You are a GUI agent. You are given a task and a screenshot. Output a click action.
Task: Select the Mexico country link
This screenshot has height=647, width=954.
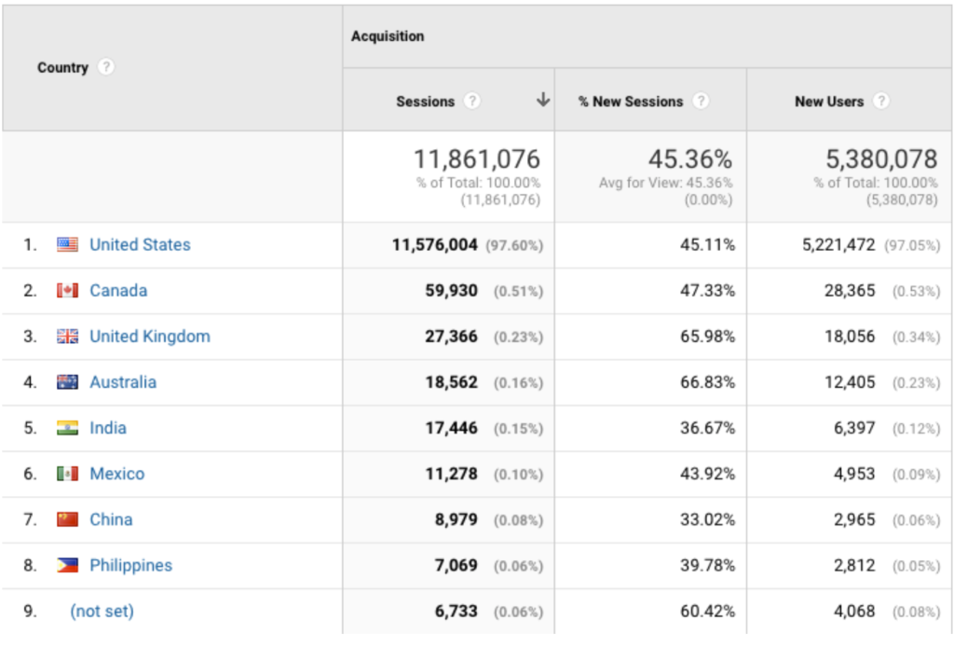coord(117,474)
